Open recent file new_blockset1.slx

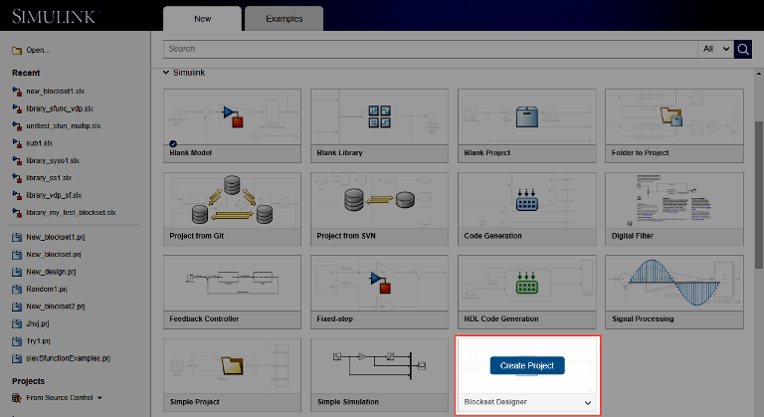[55, 92]
